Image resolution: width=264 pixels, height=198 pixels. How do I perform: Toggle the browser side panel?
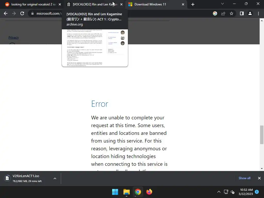[x=242, y=13]
